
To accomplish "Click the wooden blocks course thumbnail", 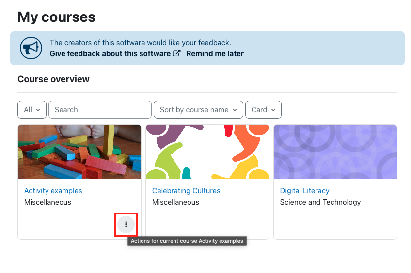I will (x=79, y=152).
